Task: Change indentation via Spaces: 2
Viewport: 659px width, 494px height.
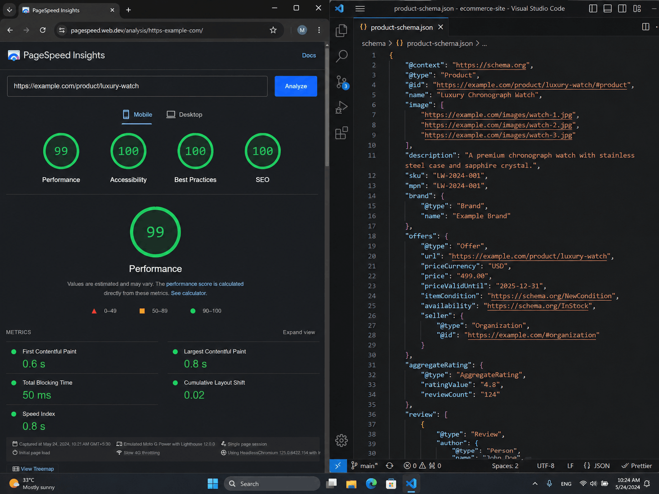Action: [x=505, y=465]
